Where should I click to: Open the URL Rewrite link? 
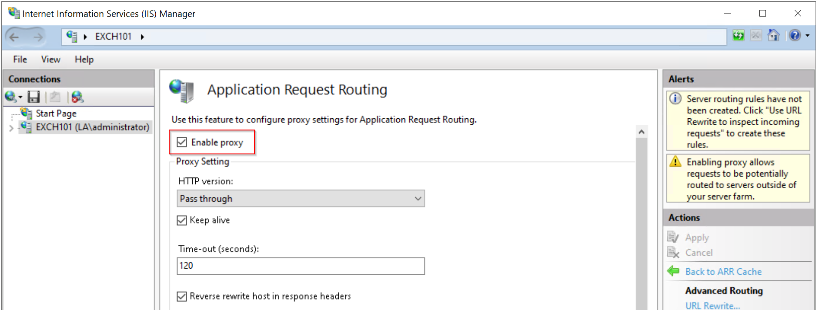pos(712,306)
